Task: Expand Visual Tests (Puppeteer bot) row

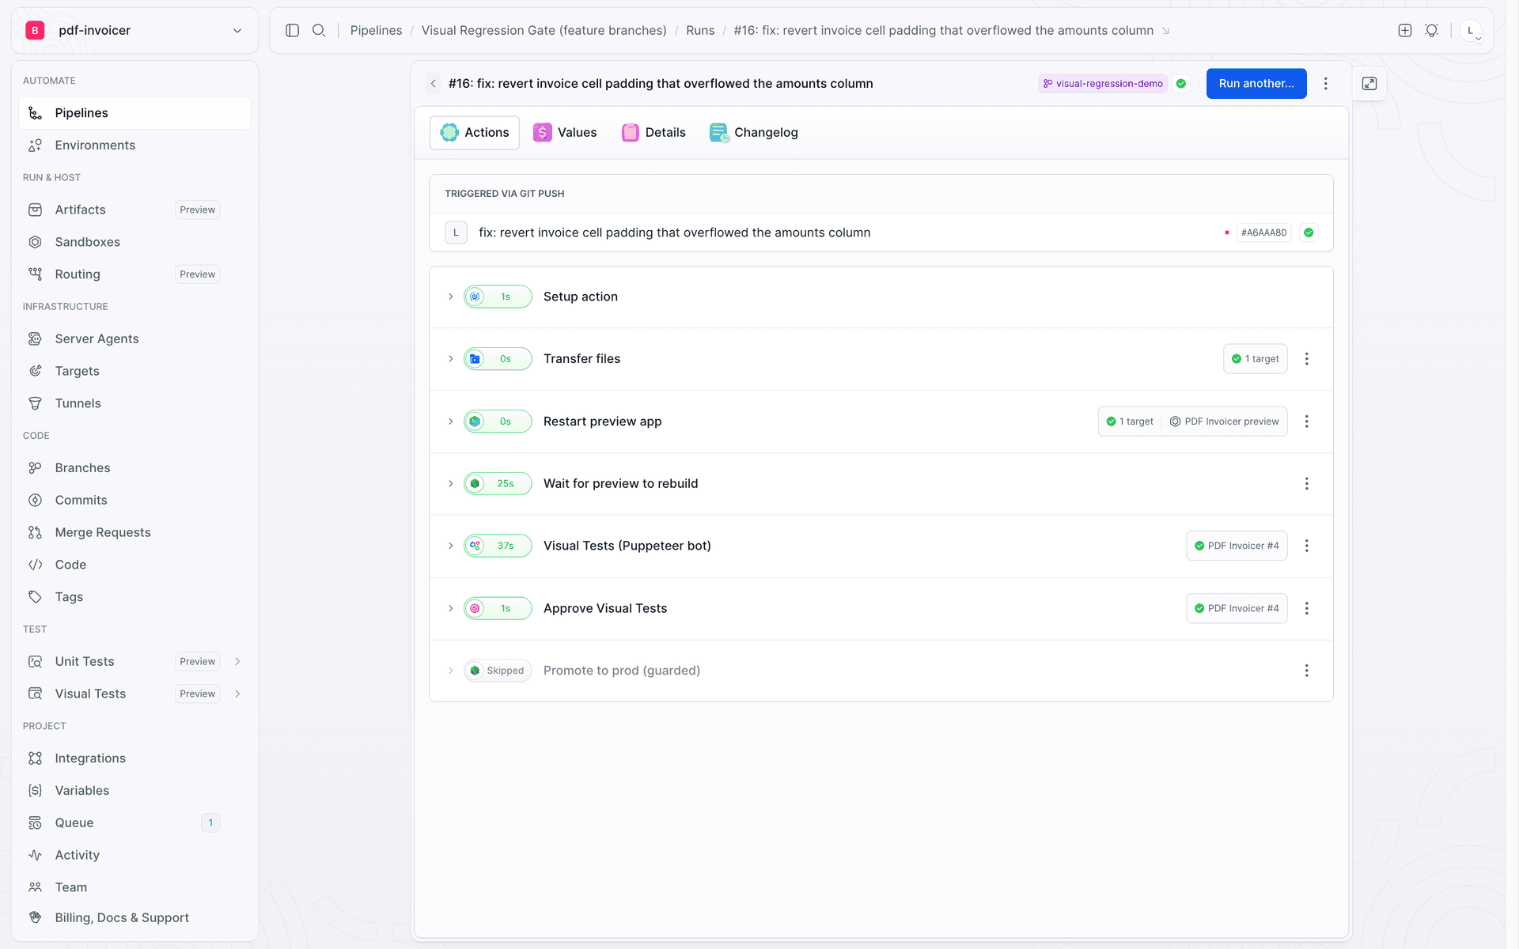Action: tap(451, 546)
